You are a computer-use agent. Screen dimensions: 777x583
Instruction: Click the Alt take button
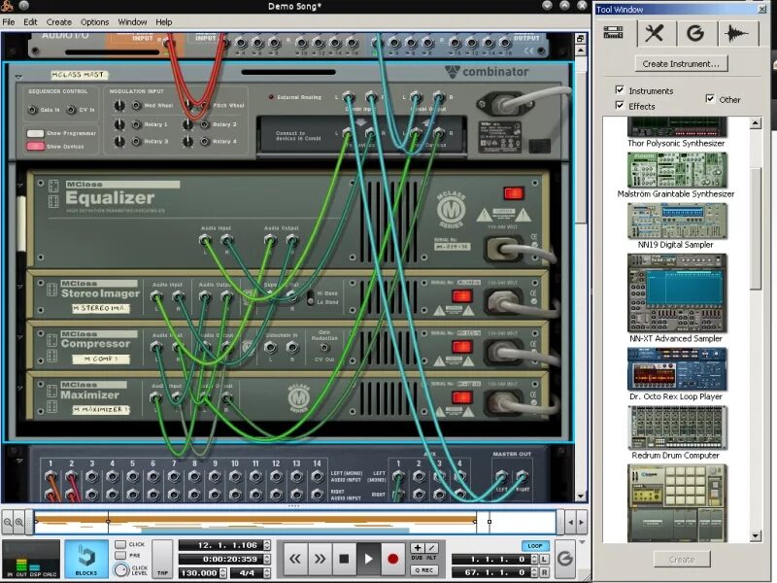[x=431, y=548]
